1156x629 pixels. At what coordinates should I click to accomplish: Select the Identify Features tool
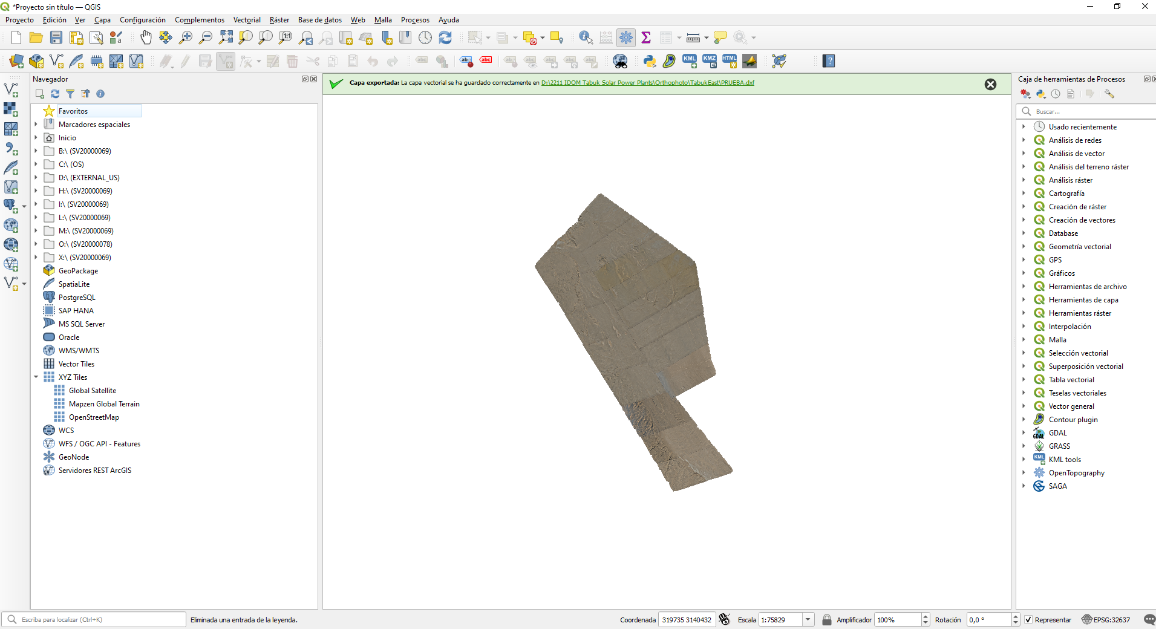[x=584, y=37]
